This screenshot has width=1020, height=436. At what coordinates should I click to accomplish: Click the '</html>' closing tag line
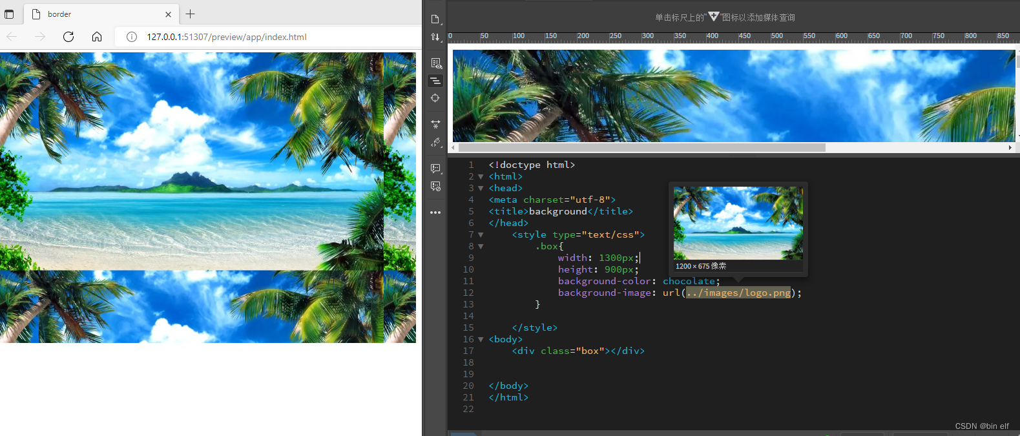click(x=508, y=397)
